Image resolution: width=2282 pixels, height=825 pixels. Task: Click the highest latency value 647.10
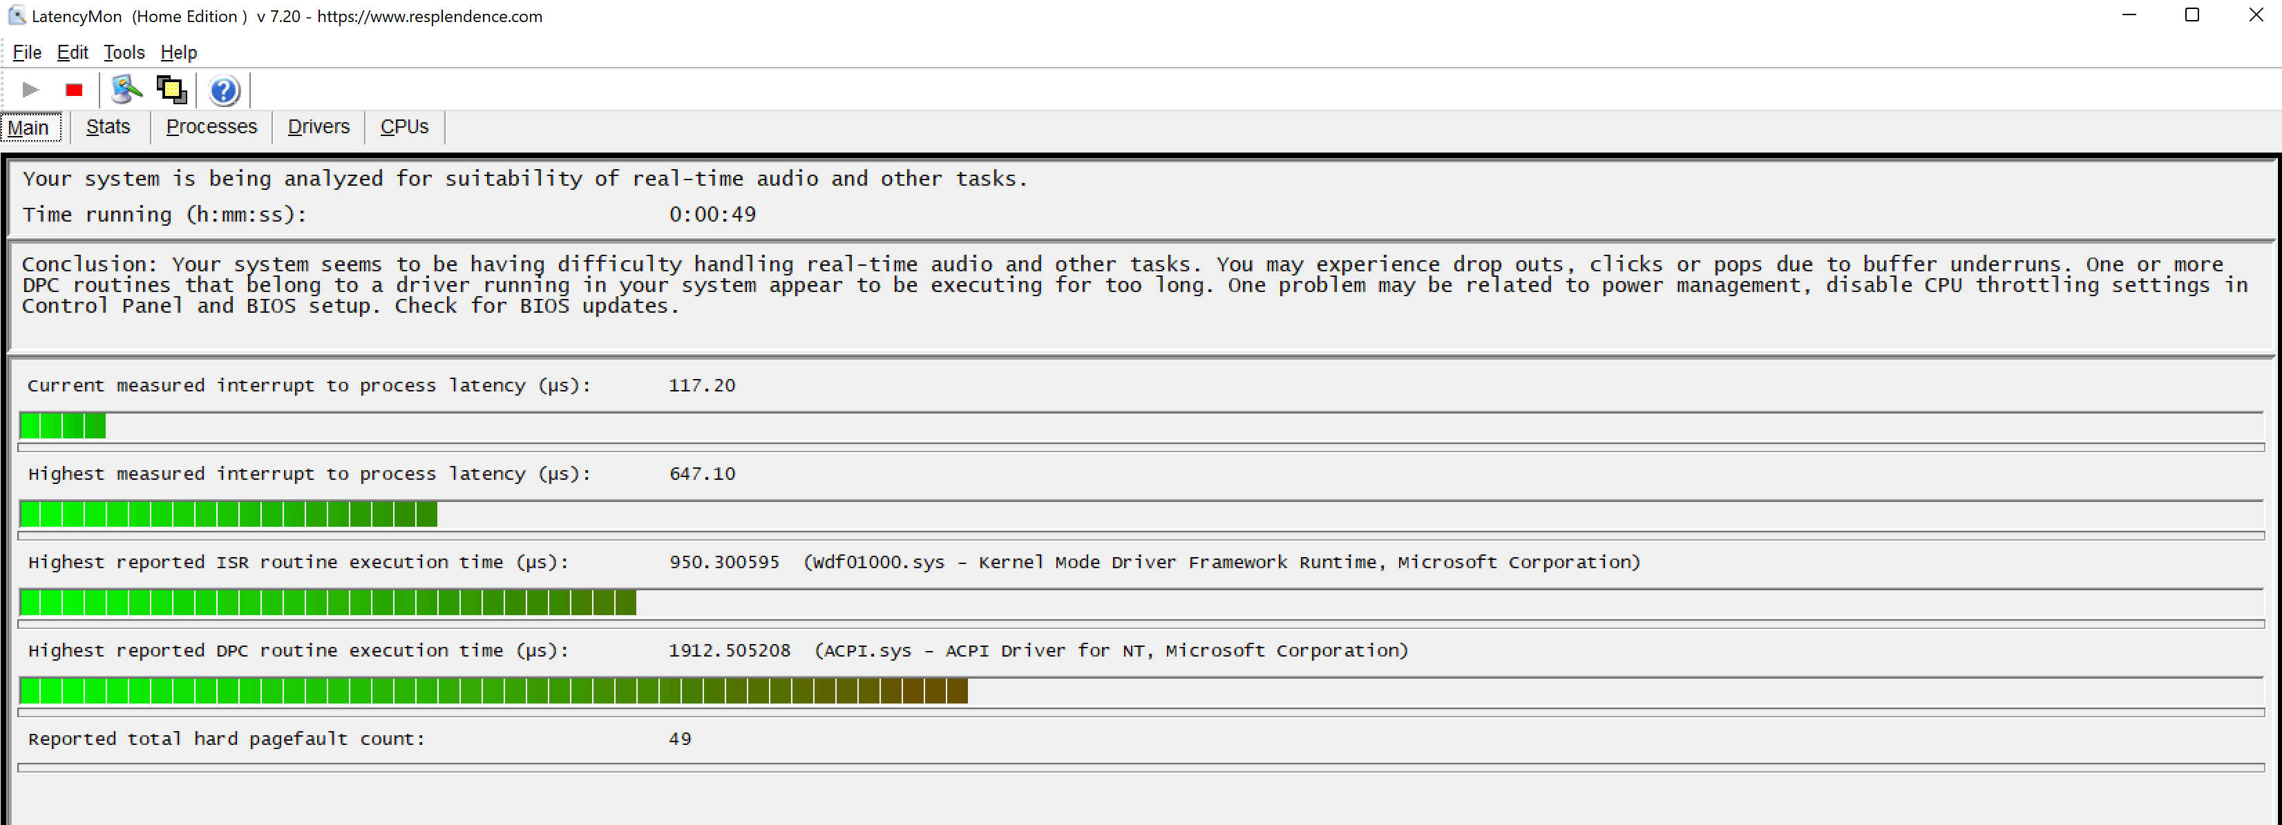coord(703,474)
